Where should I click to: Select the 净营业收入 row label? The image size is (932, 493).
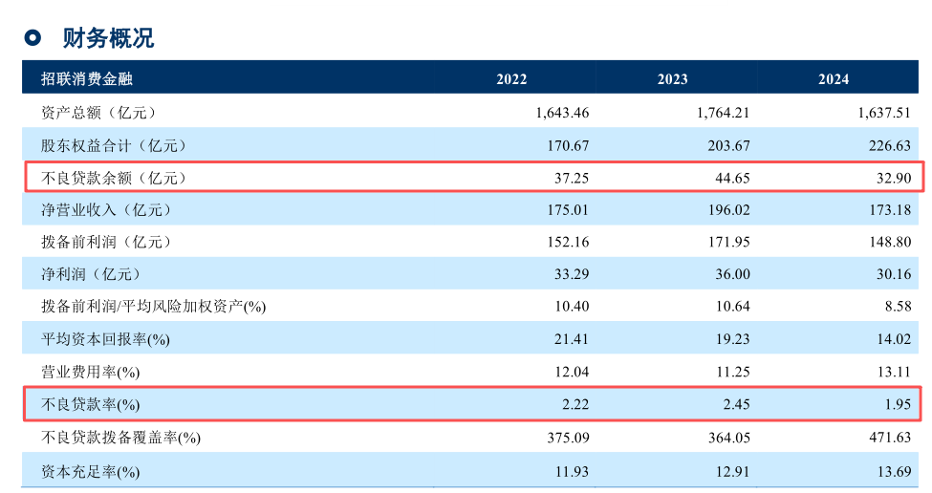107,209
